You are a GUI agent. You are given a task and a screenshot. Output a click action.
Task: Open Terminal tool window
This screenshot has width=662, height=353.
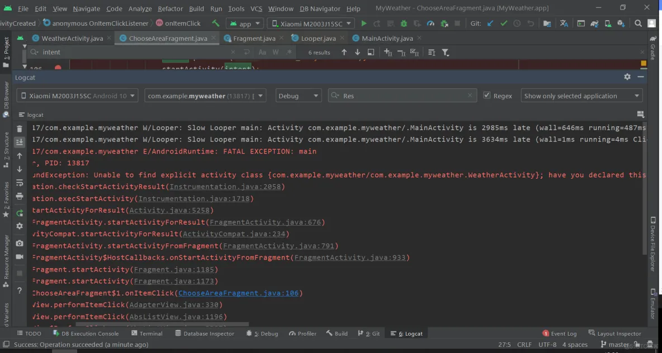[x=146, y=333]
